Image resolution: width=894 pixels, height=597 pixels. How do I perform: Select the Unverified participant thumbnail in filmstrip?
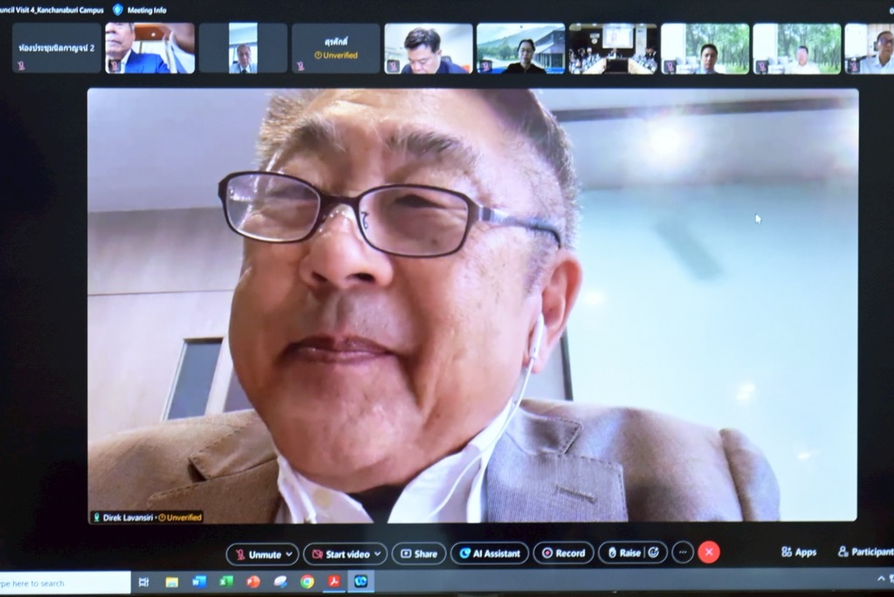(x=335, y=48)
